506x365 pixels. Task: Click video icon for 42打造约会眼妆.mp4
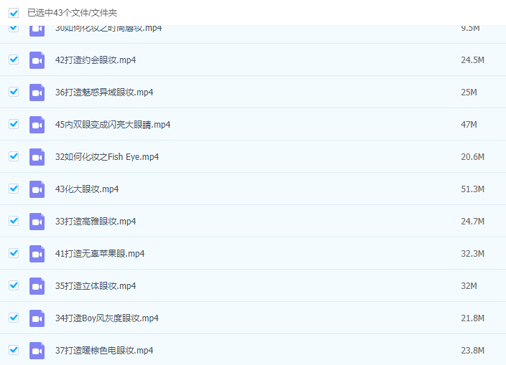(x=37, y=60)
